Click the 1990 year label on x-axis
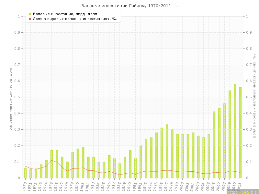Screen dimensions: 259x194 [x=130, y=186]
